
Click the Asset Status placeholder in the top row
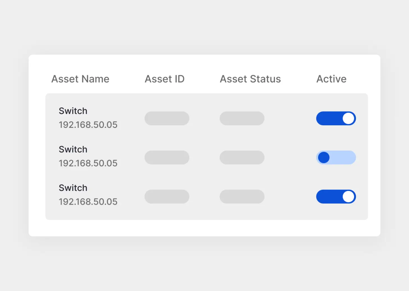coord(242,118)
